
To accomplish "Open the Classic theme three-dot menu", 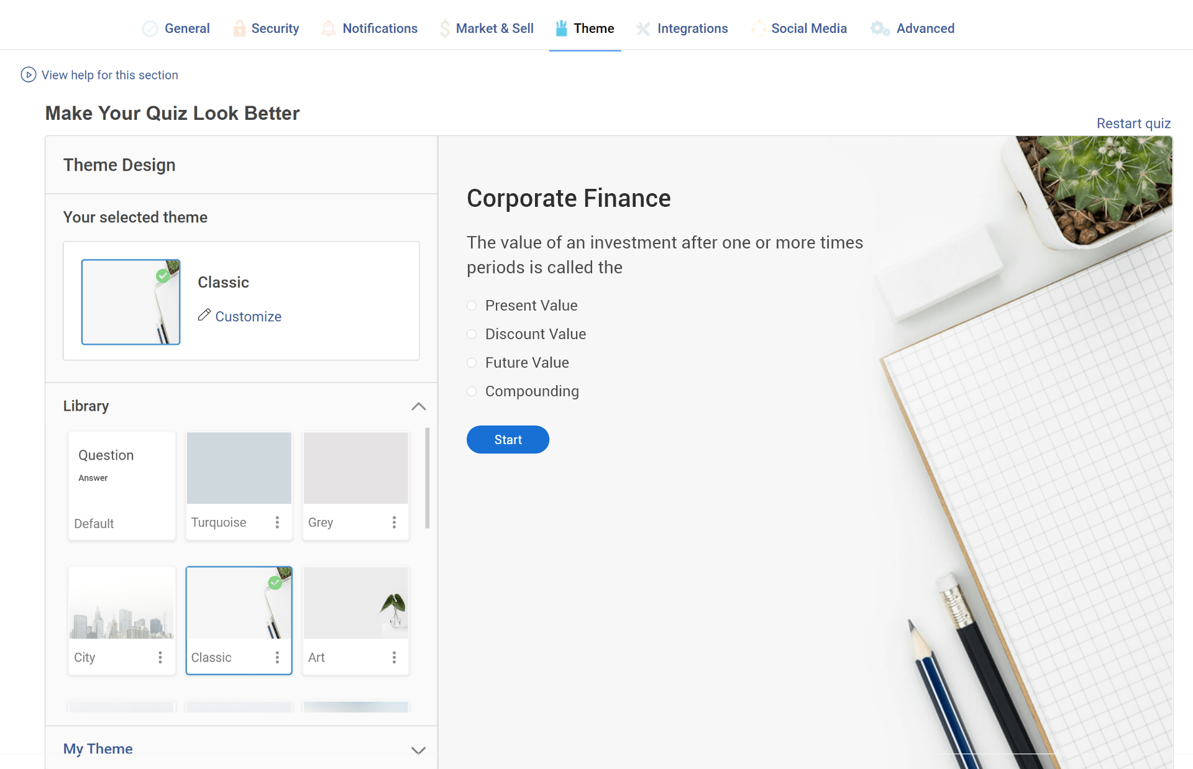I will (277, 657).
